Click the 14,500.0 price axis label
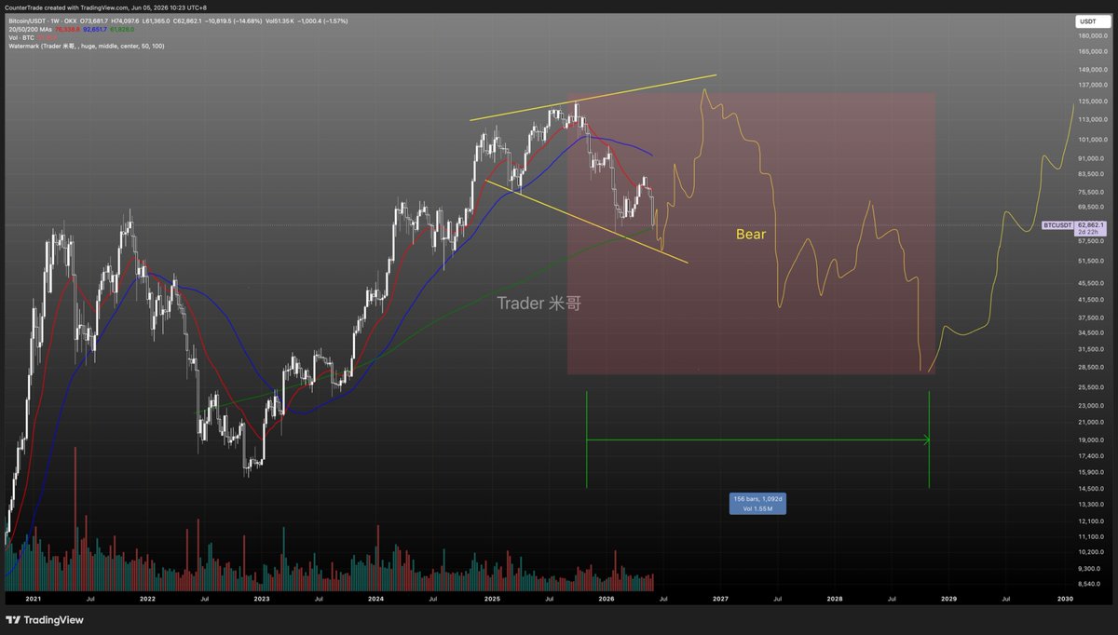This screenshot has height=635, width=1118. click(1092, 488)
